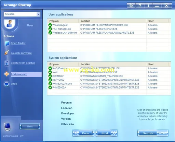Toggle the PHIME2002A check mark

click(x=50, y=87)
